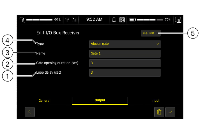Tap the cellular signal bars icon

74,20
